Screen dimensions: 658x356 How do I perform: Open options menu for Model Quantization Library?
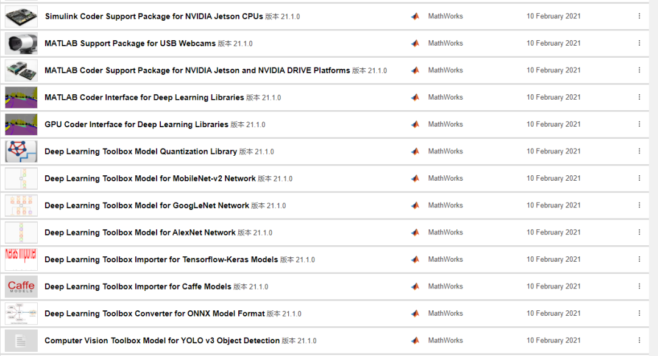(639, 151)
